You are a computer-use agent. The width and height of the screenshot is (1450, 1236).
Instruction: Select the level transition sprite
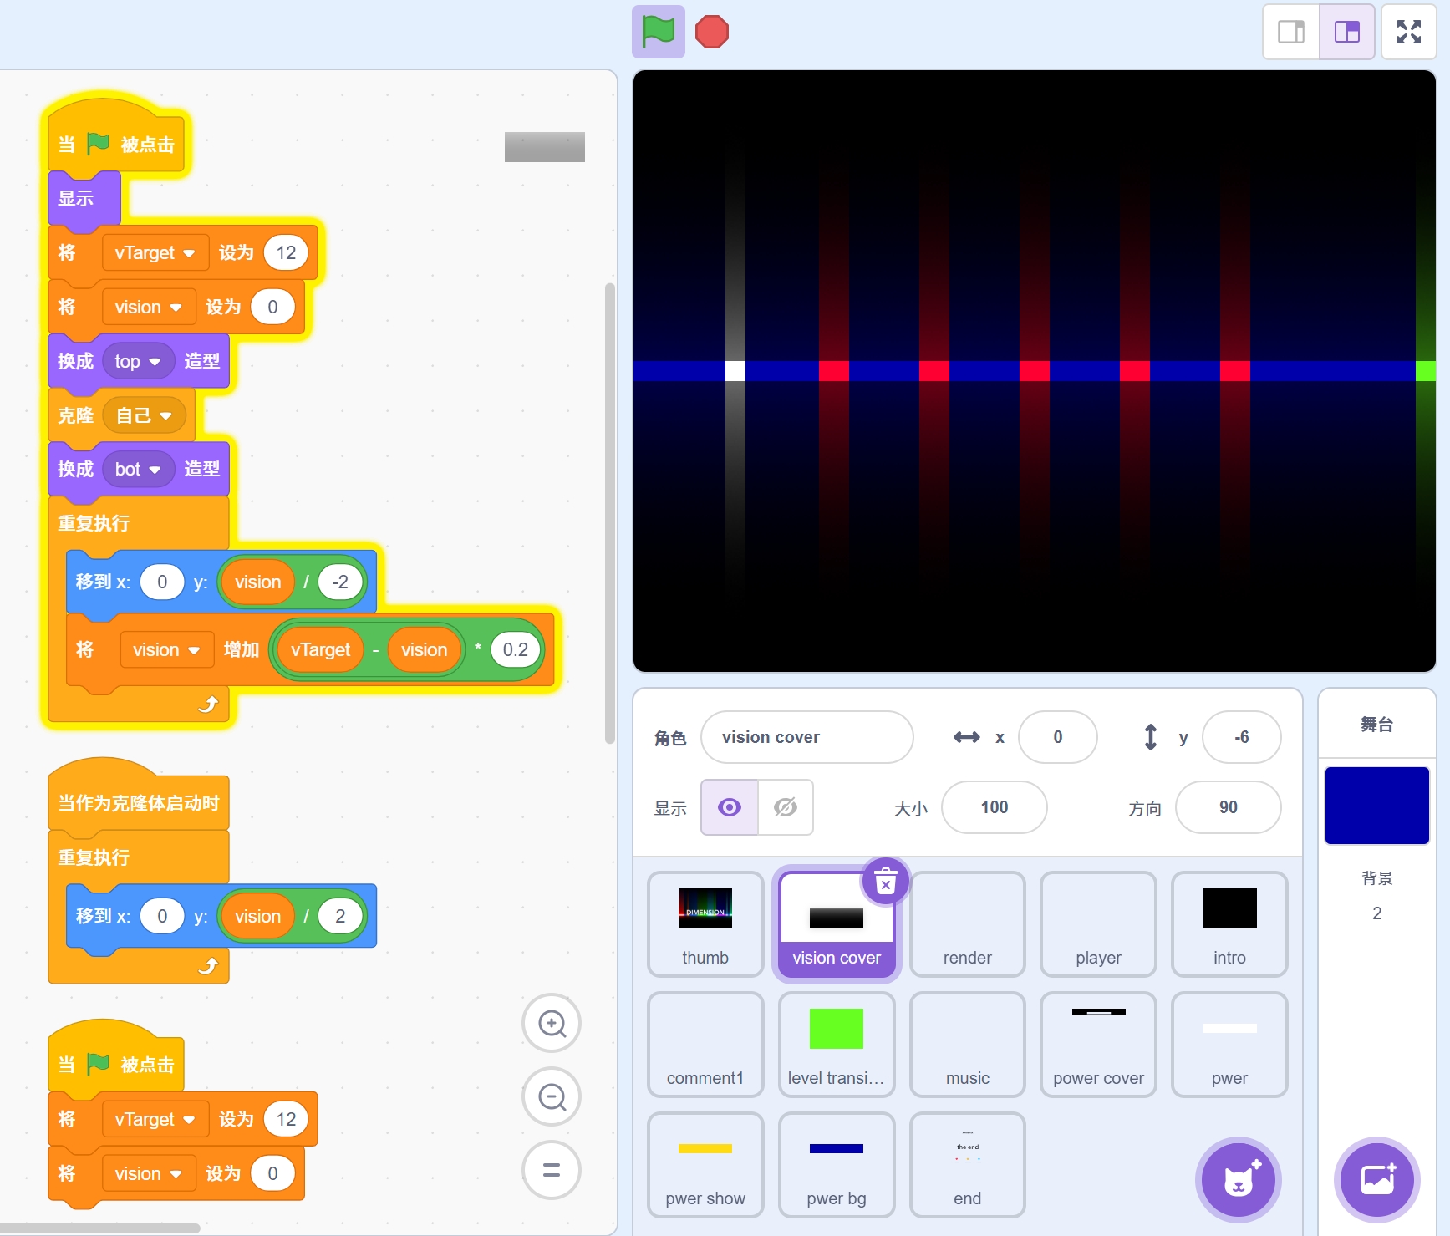click(x=836, y=1044)
